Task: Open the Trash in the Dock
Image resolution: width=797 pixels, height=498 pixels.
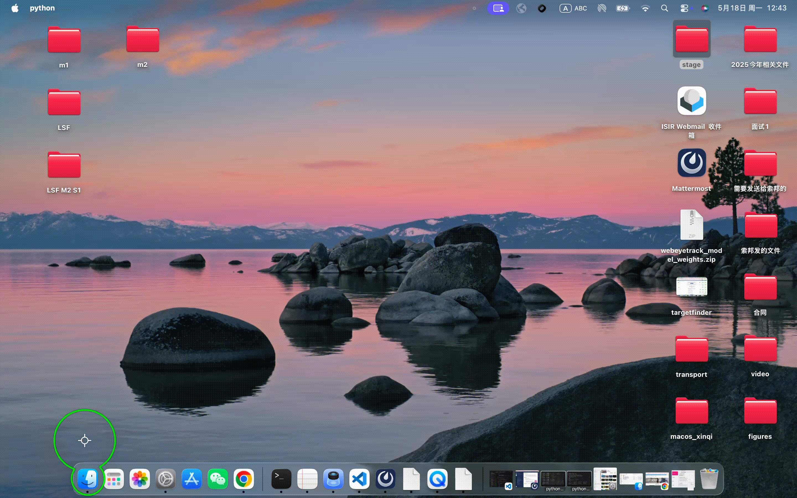Action: point(709,479)
